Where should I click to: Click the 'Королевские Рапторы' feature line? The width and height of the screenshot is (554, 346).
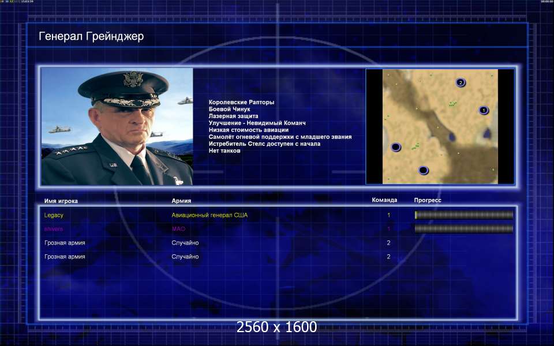[x=241, y=102]
